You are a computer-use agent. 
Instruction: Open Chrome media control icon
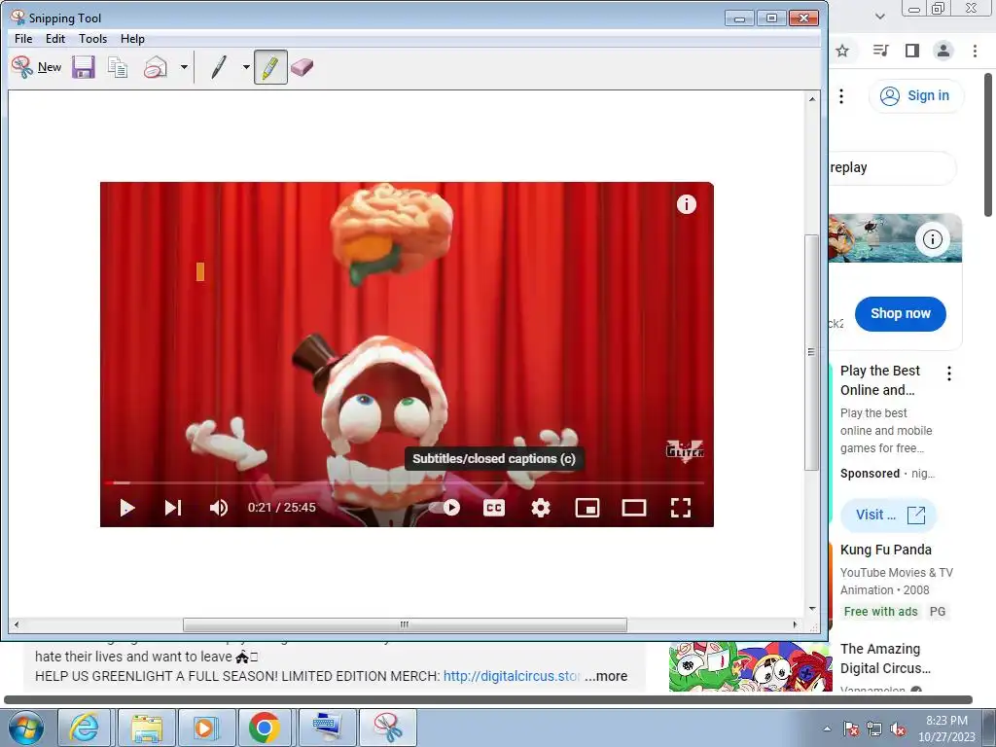tap(880, 51)
